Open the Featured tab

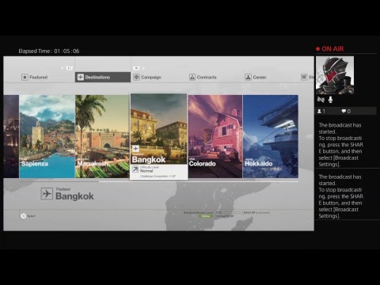35,77
